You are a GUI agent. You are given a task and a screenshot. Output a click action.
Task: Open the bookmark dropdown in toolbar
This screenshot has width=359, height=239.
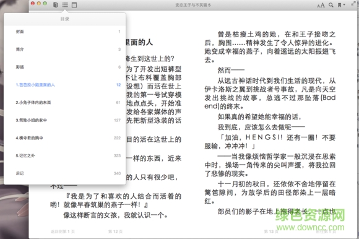point(341,5)
